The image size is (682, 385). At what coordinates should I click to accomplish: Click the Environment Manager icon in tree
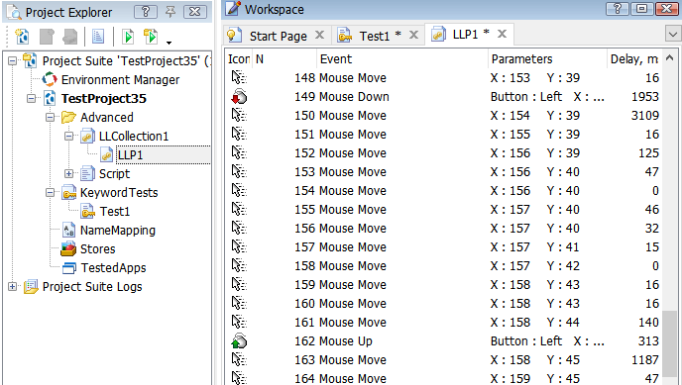50,79
